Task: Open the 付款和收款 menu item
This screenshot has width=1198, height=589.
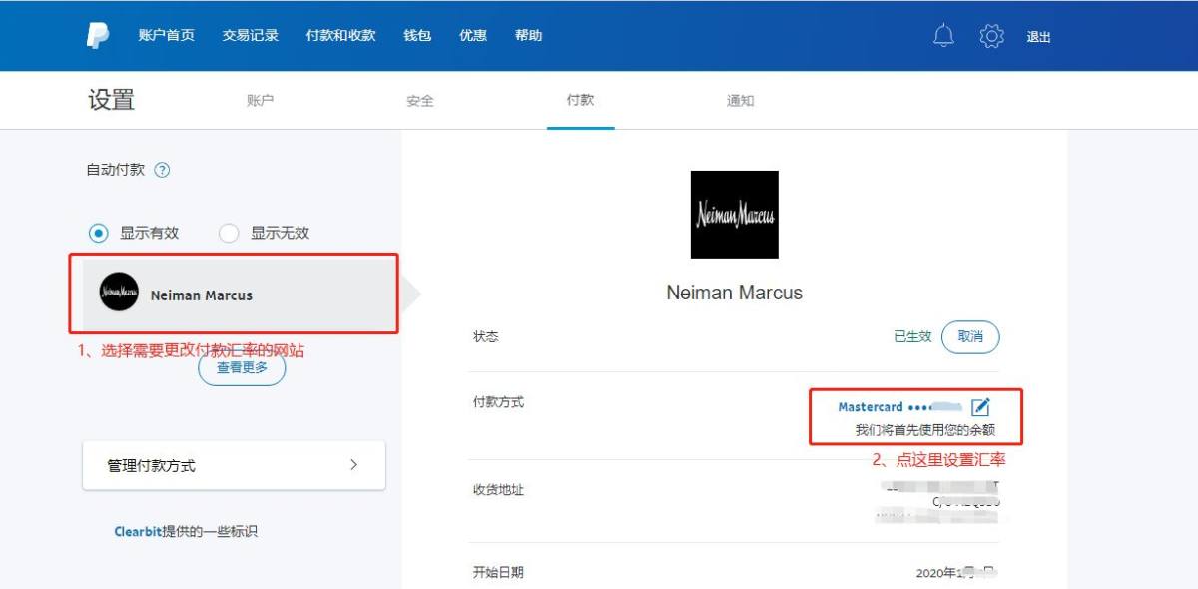Action: pos(341,35)
